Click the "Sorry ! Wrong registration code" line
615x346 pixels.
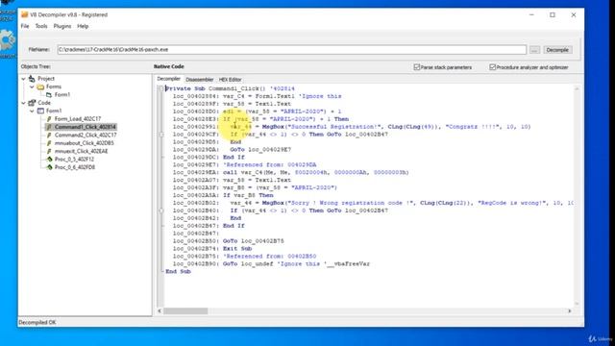373,203
